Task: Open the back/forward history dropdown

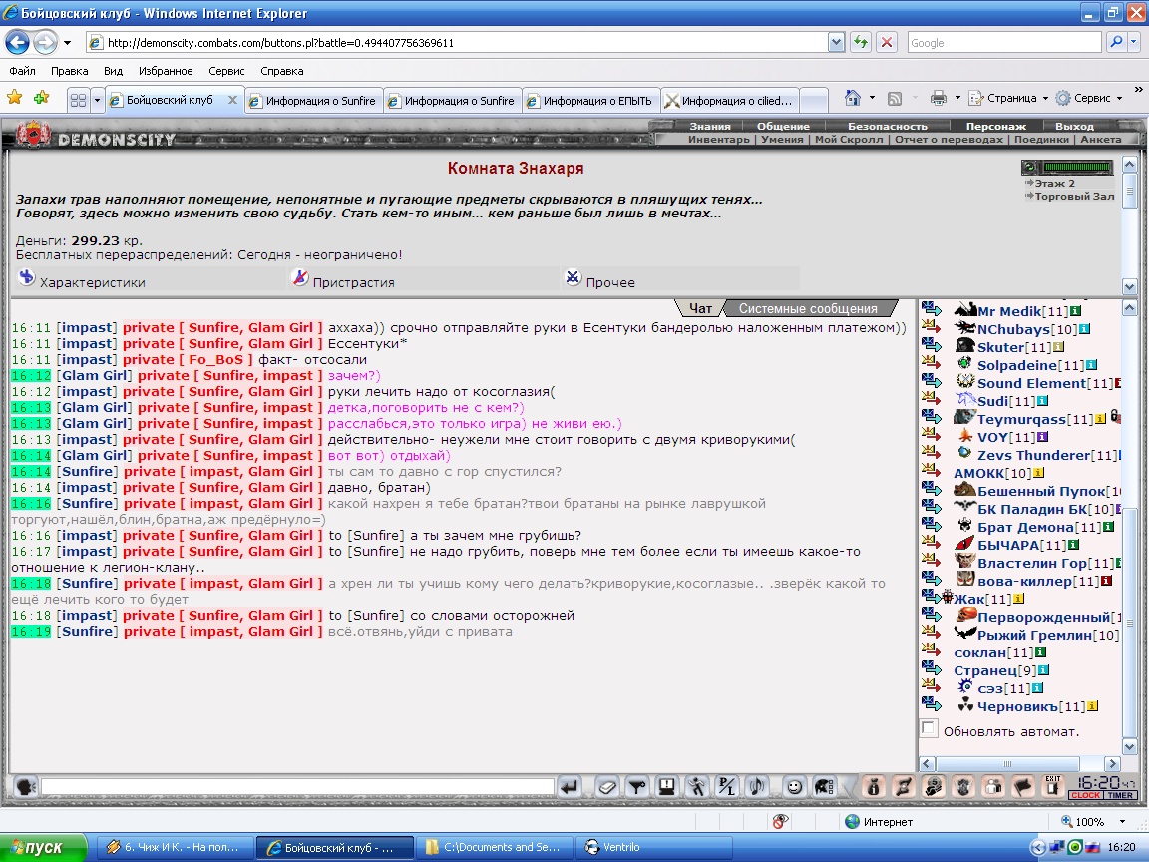Action: (68, 43)
